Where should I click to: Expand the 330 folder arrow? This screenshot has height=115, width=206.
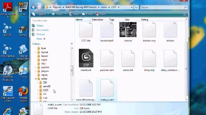click(38, 82)
